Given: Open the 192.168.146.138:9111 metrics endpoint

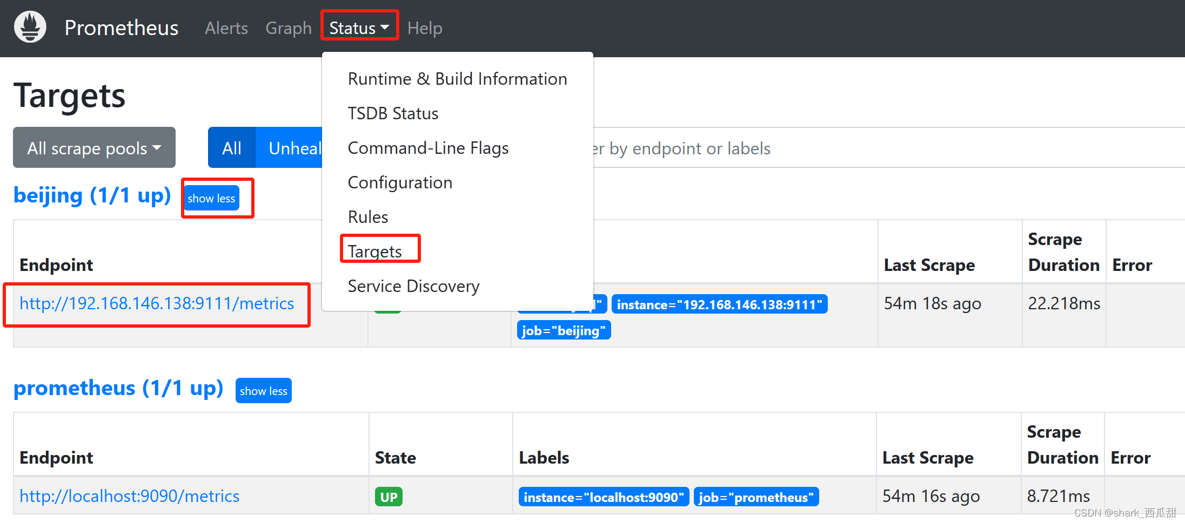Looking at the screenshot, I should (x=157, y=304).
